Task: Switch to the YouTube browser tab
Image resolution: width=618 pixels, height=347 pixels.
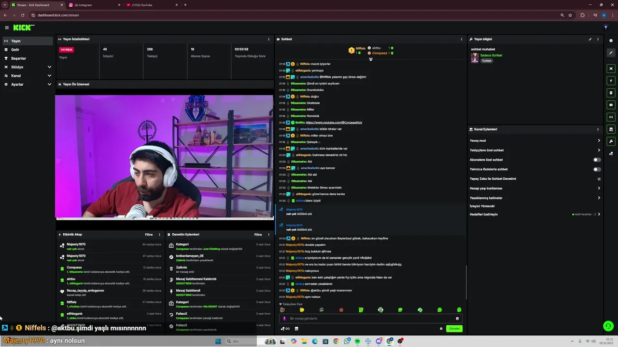Action: click(152, 5)
